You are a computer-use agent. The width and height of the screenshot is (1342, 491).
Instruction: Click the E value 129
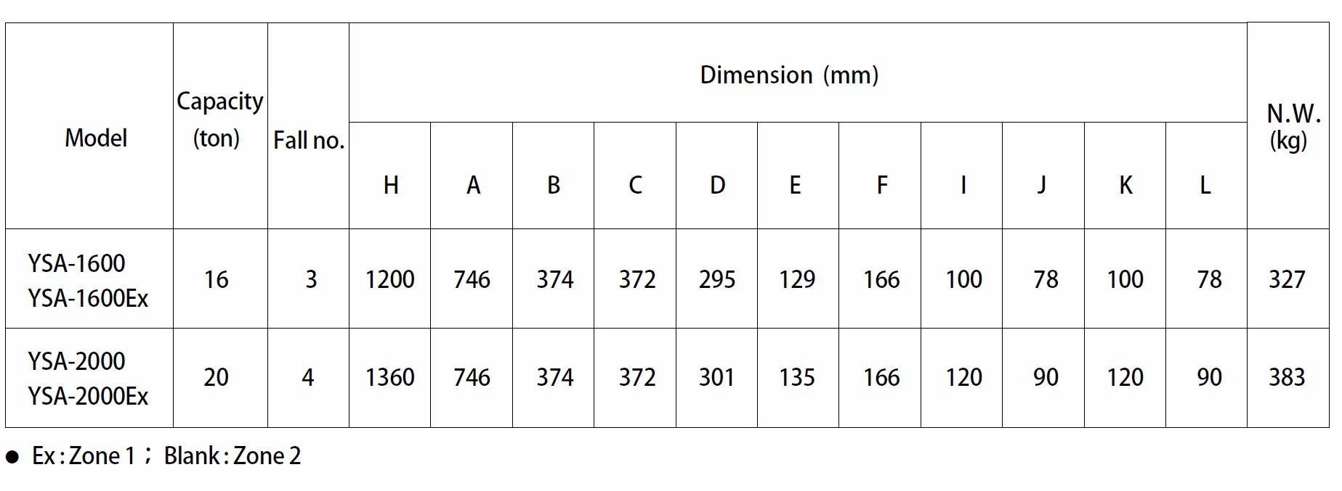(797, 279)
